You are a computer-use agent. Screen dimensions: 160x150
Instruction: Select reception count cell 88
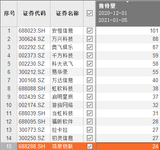pos(128,39)
